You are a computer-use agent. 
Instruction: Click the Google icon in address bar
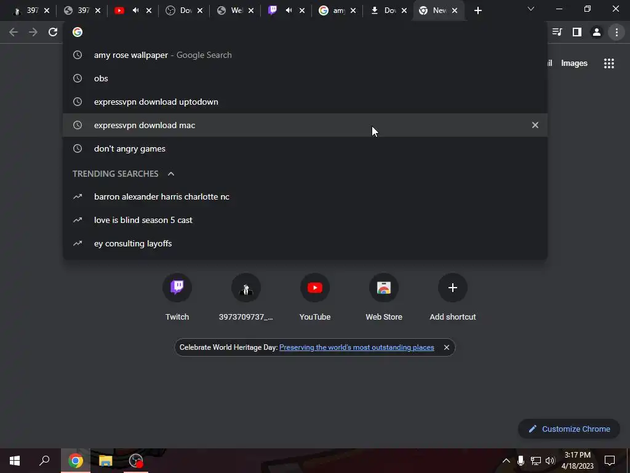tap(78, 32)
